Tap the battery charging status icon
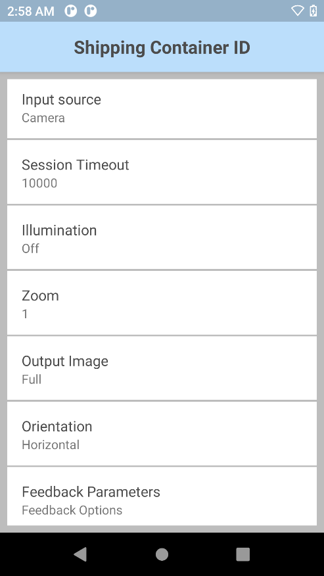This screenshot has height=576, width=324. [313, 11]
